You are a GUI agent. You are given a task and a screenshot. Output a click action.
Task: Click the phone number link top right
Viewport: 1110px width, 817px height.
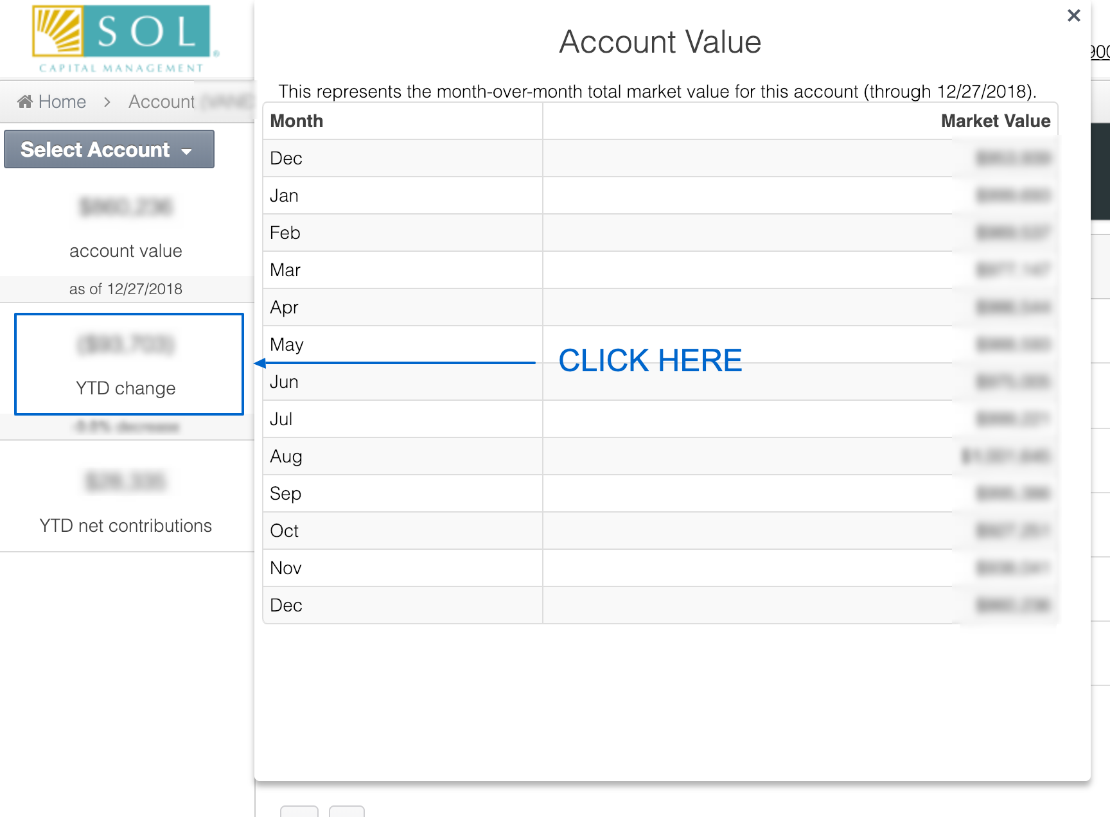[x=1101, y=52]
